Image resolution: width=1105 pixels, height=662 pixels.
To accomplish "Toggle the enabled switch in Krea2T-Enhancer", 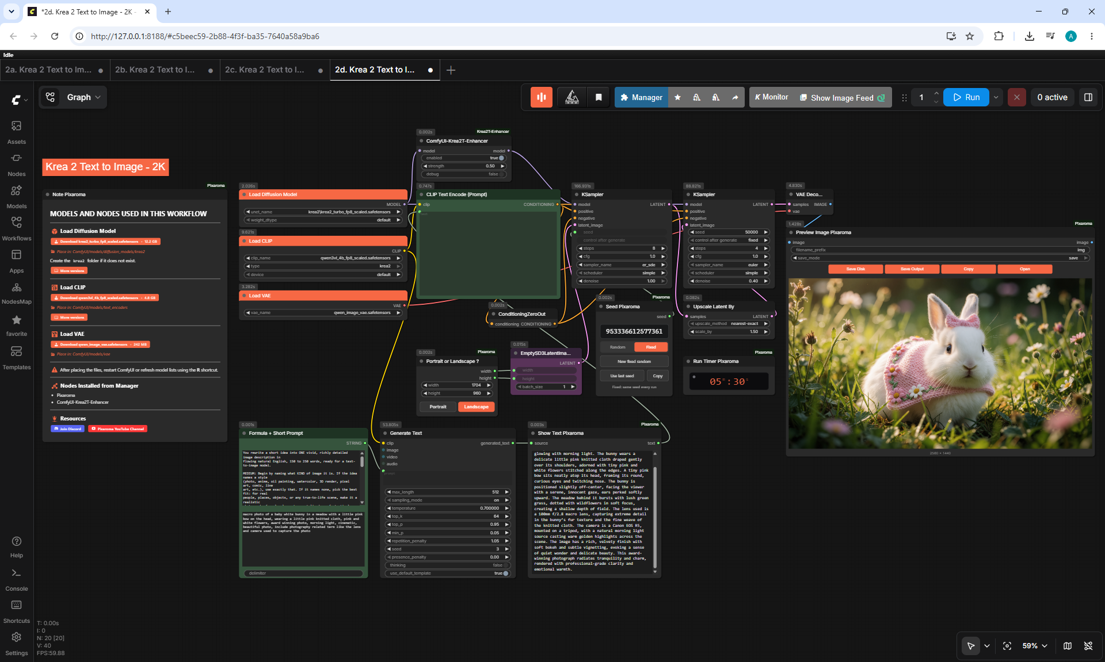I will pyautogui.click(x=500, y=158).
